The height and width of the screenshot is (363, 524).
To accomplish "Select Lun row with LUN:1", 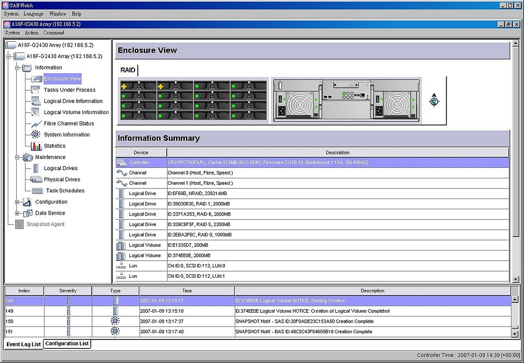I will 312,276.
